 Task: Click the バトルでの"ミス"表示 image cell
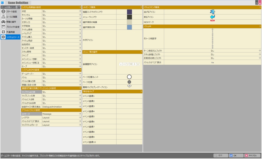[213, 62]
